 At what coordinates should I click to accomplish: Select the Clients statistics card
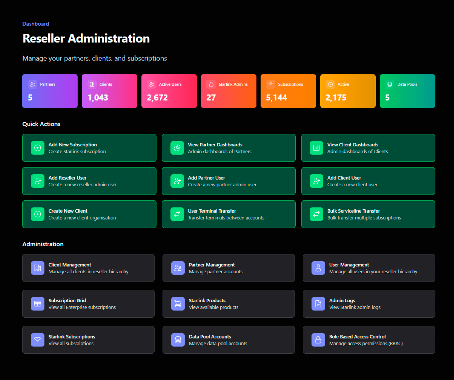[109, 91]
